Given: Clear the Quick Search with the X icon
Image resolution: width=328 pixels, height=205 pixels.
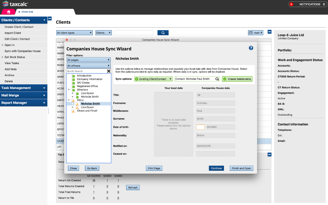Looking at the screenshot, I should (109, 71).
